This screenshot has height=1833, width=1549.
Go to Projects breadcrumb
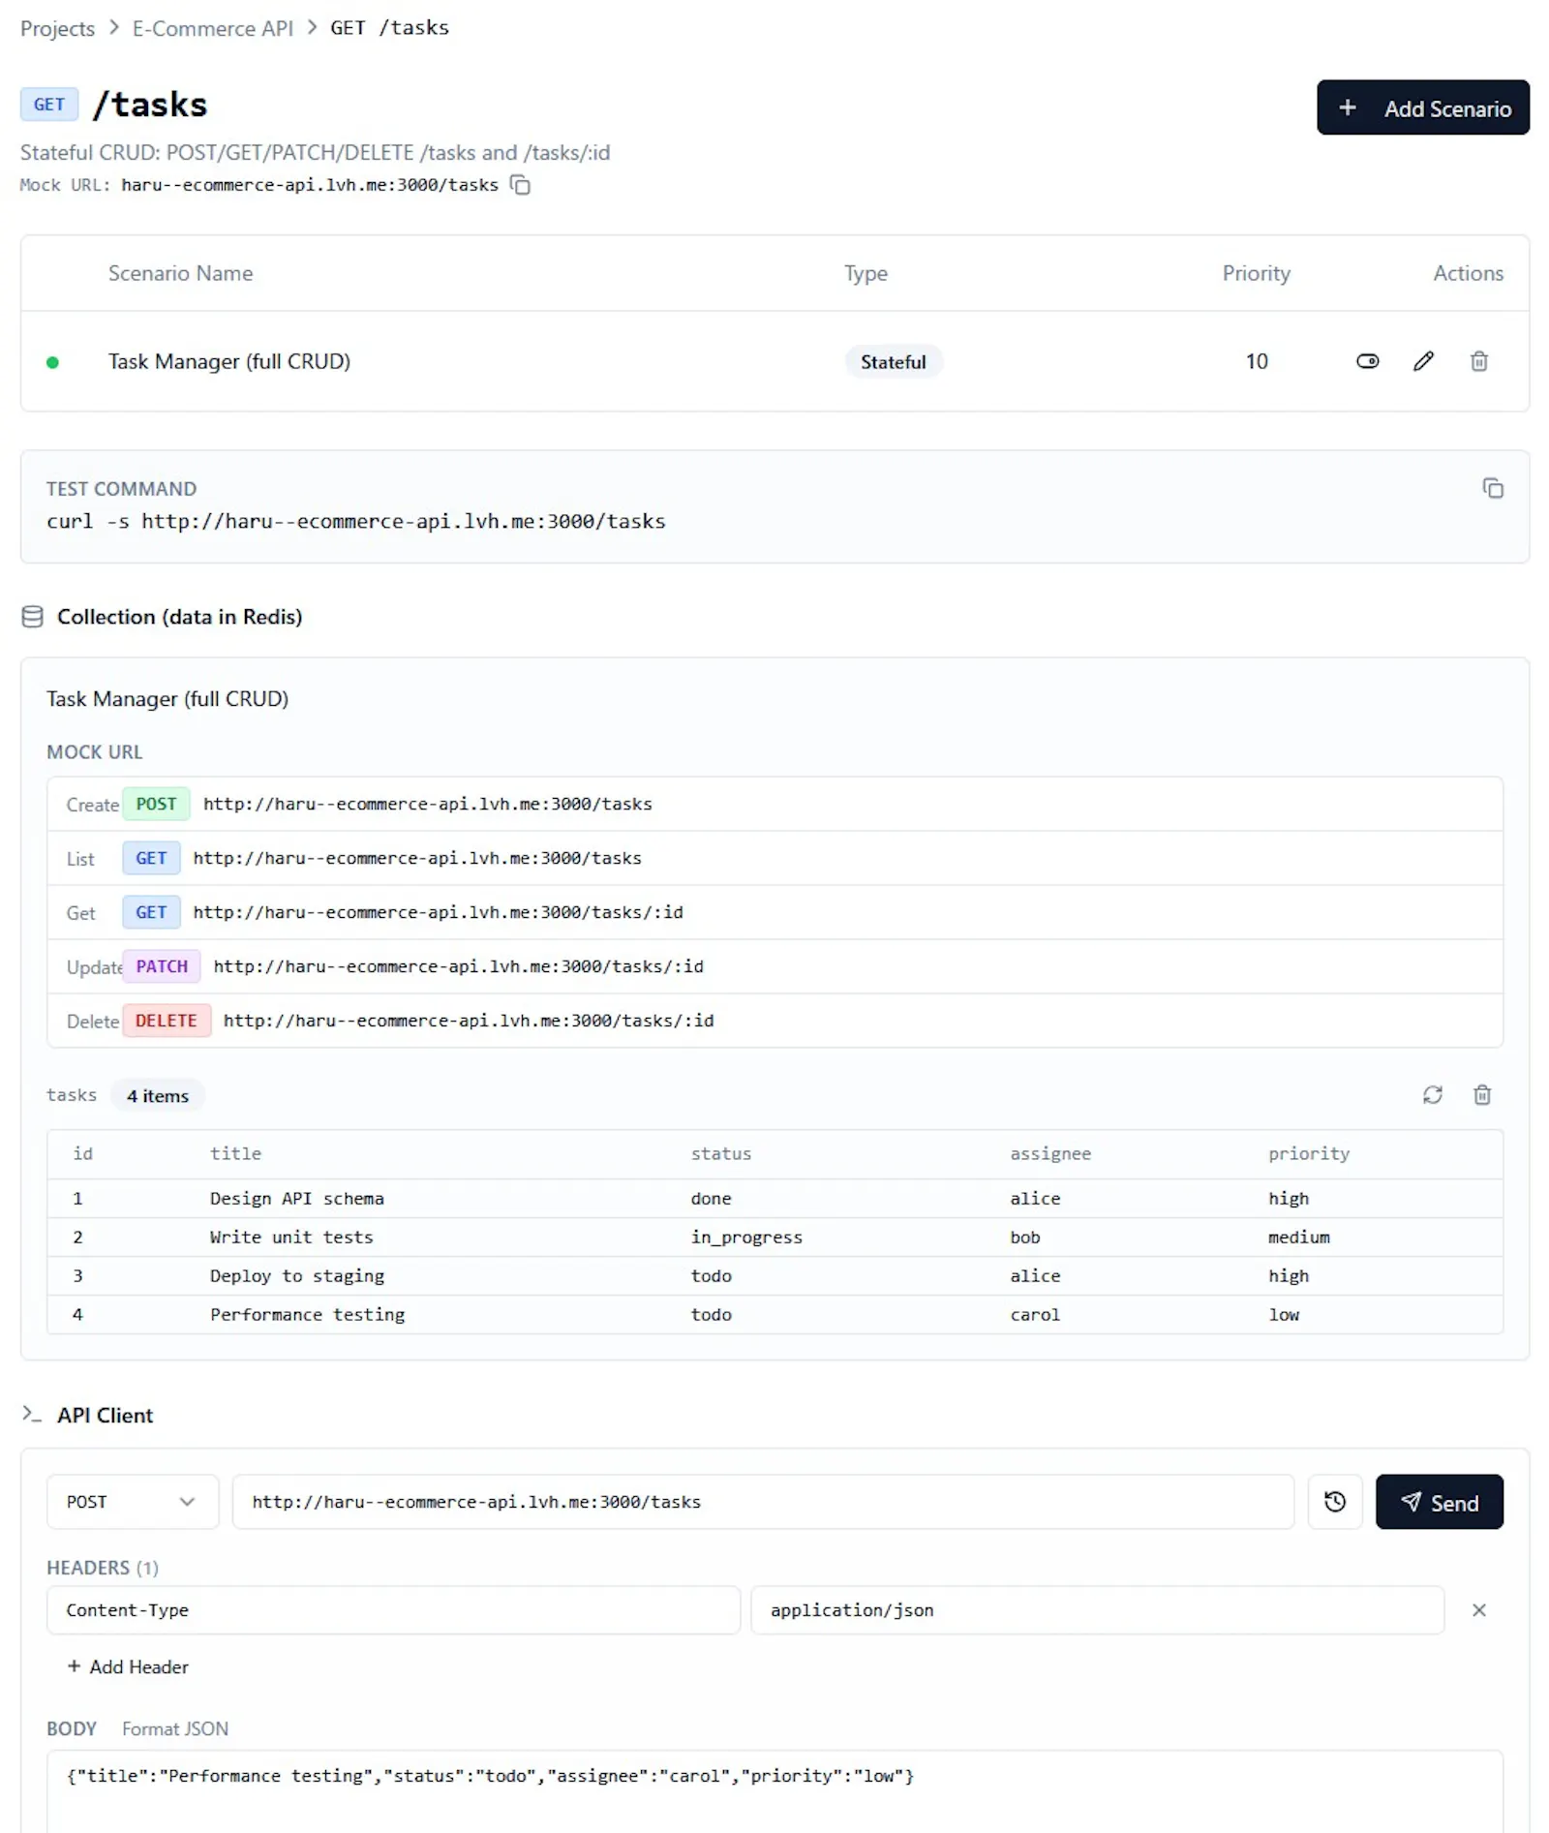(57, 28)
